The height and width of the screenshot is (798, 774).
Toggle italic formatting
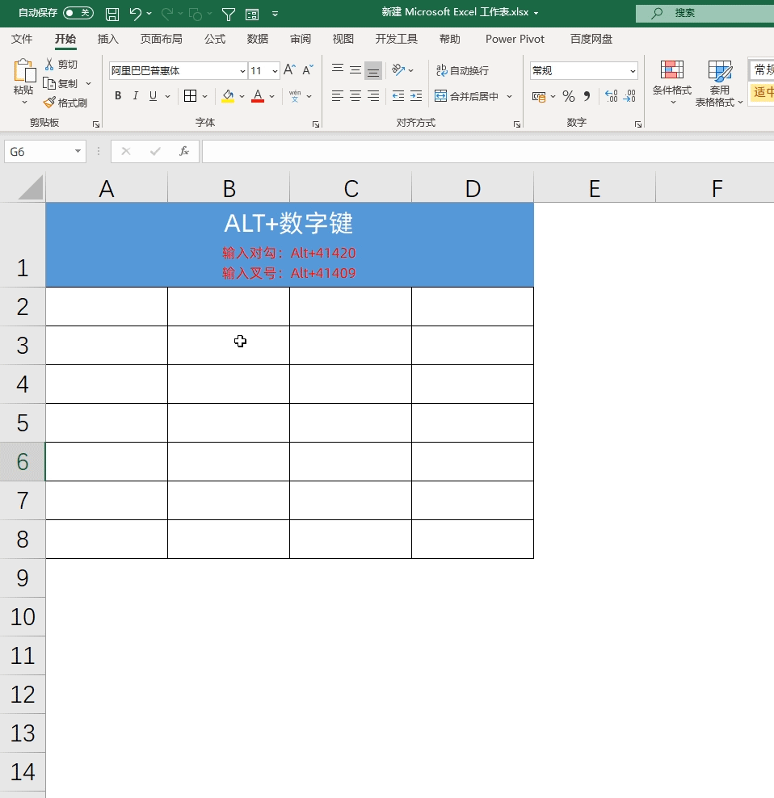tap(135, 96)
